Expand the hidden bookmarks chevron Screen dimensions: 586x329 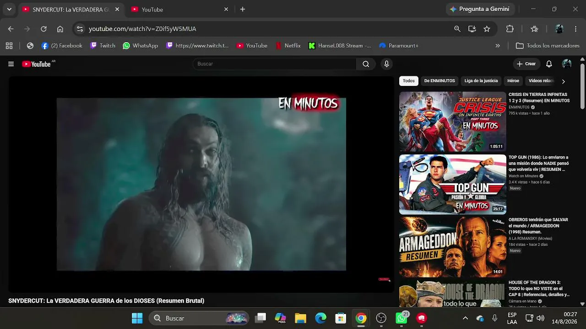(x=498, y=46)
